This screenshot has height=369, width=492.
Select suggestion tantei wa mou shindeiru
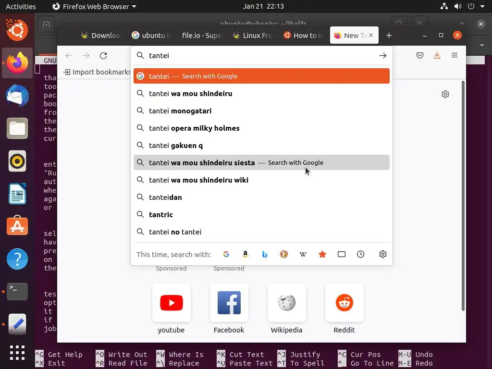click(261, 94)
